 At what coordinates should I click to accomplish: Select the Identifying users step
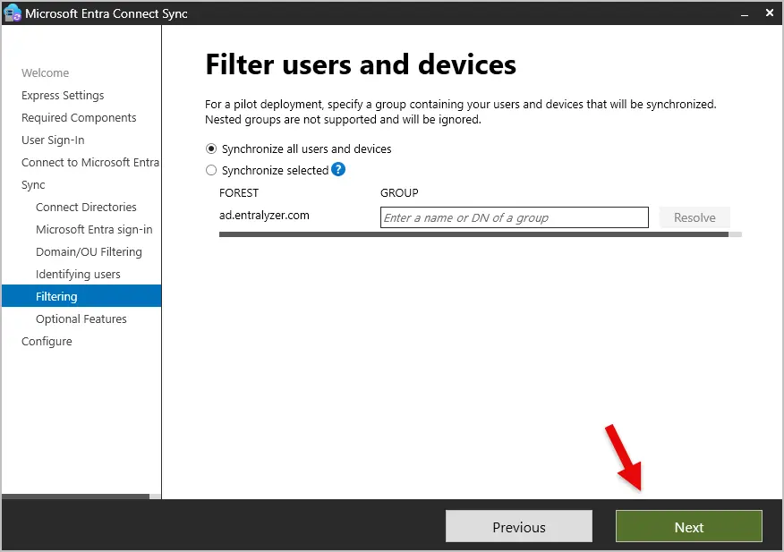(78, 274)
